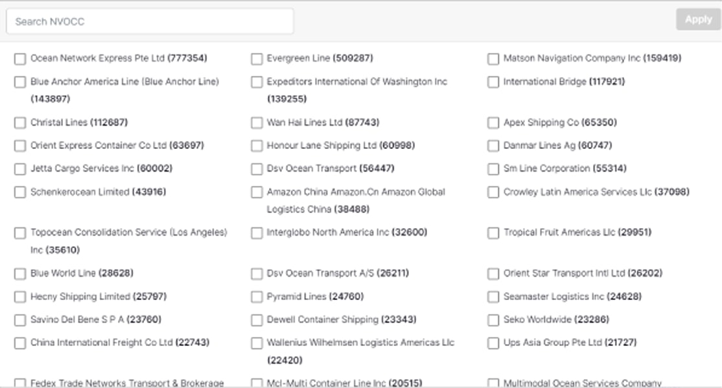
Task: Tick Crowley Latin America Services Llc checkbox
Action: pyautogui.click(x=493, y=192)
